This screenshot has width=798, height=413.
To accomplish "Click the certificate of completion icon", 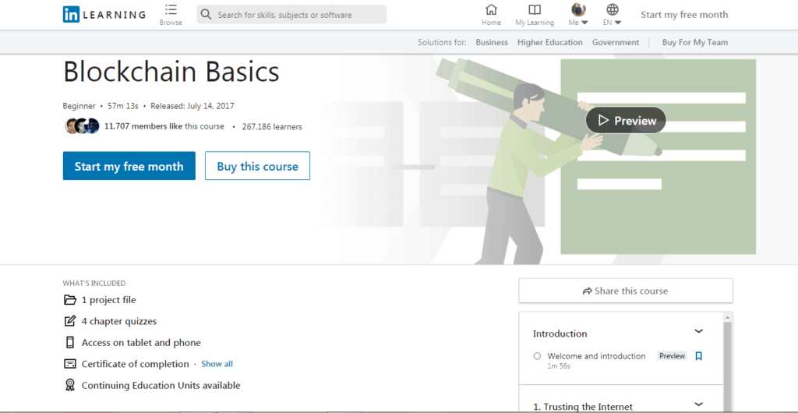I will pyautogui.click(x=69, y=364).
